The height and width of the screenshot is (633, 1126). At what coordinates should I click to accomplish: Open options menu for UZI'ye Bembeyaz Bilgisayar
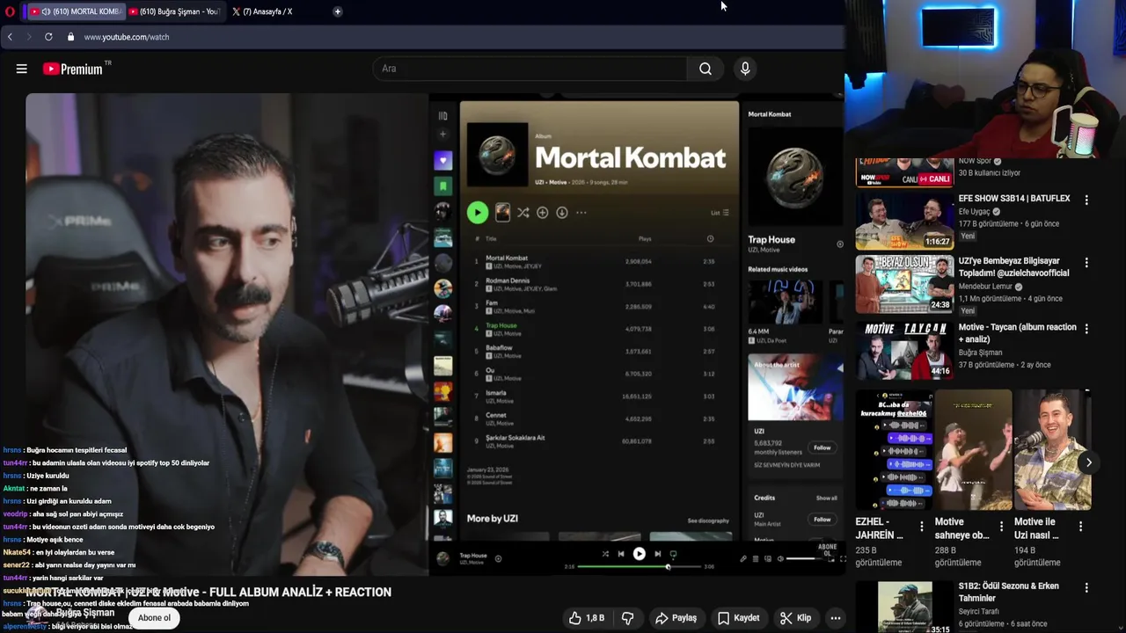pos(1086,263)
